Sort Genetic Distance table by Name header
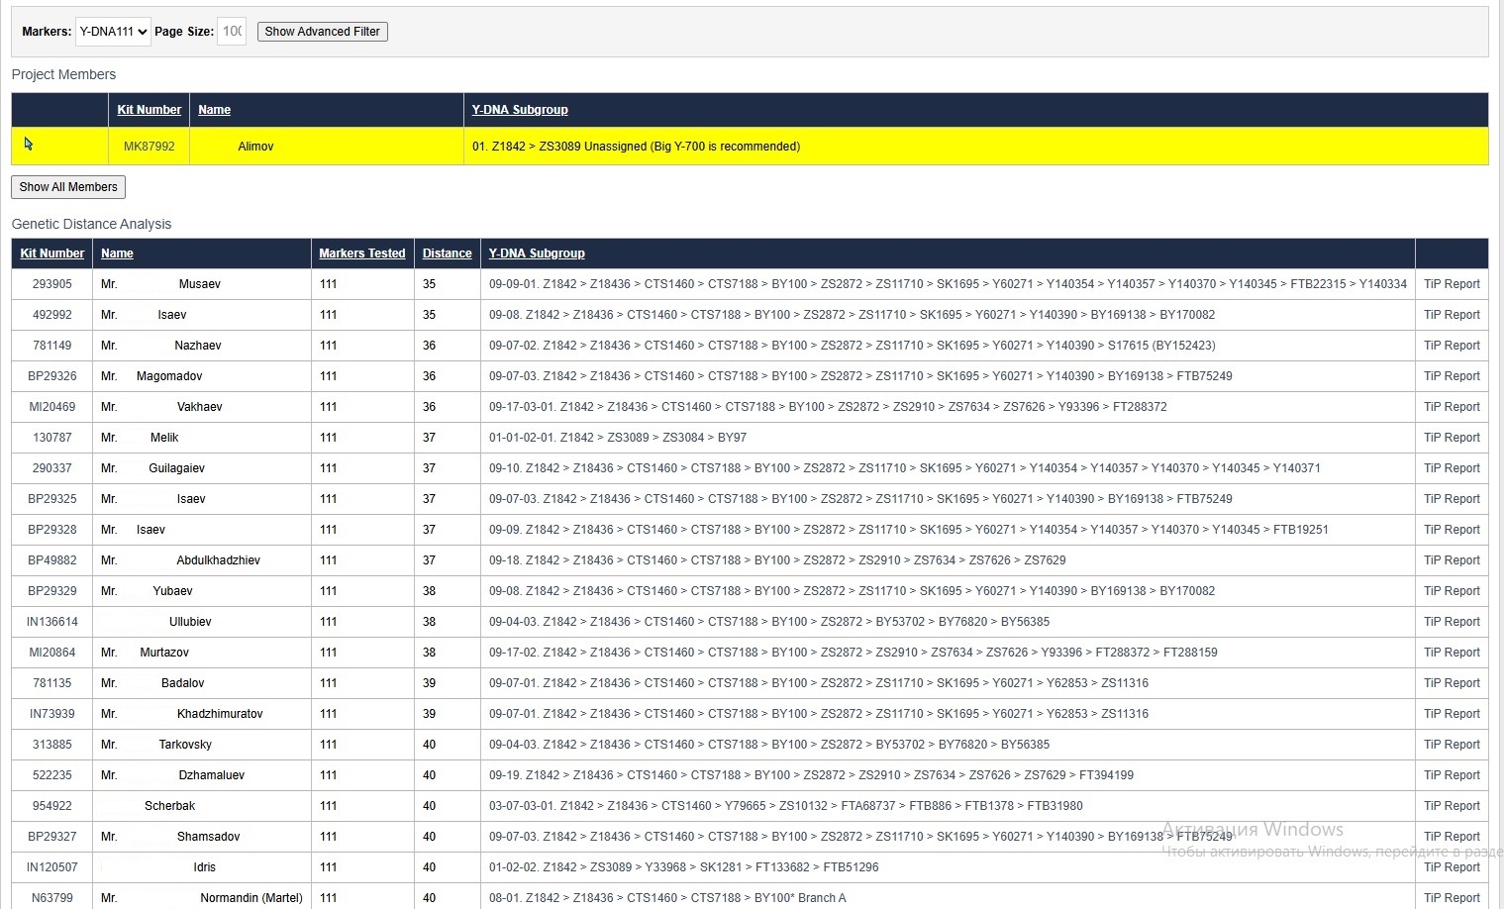This screenshot has height=909, width=1507. (x=117, y=253)
